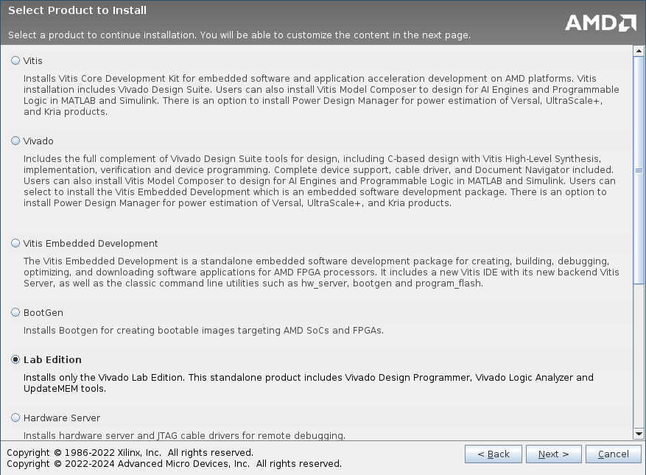The height and width of the screenshot is (475, 646).
Task: Select the Vitis radio button
Action: (x=15, y=60)
